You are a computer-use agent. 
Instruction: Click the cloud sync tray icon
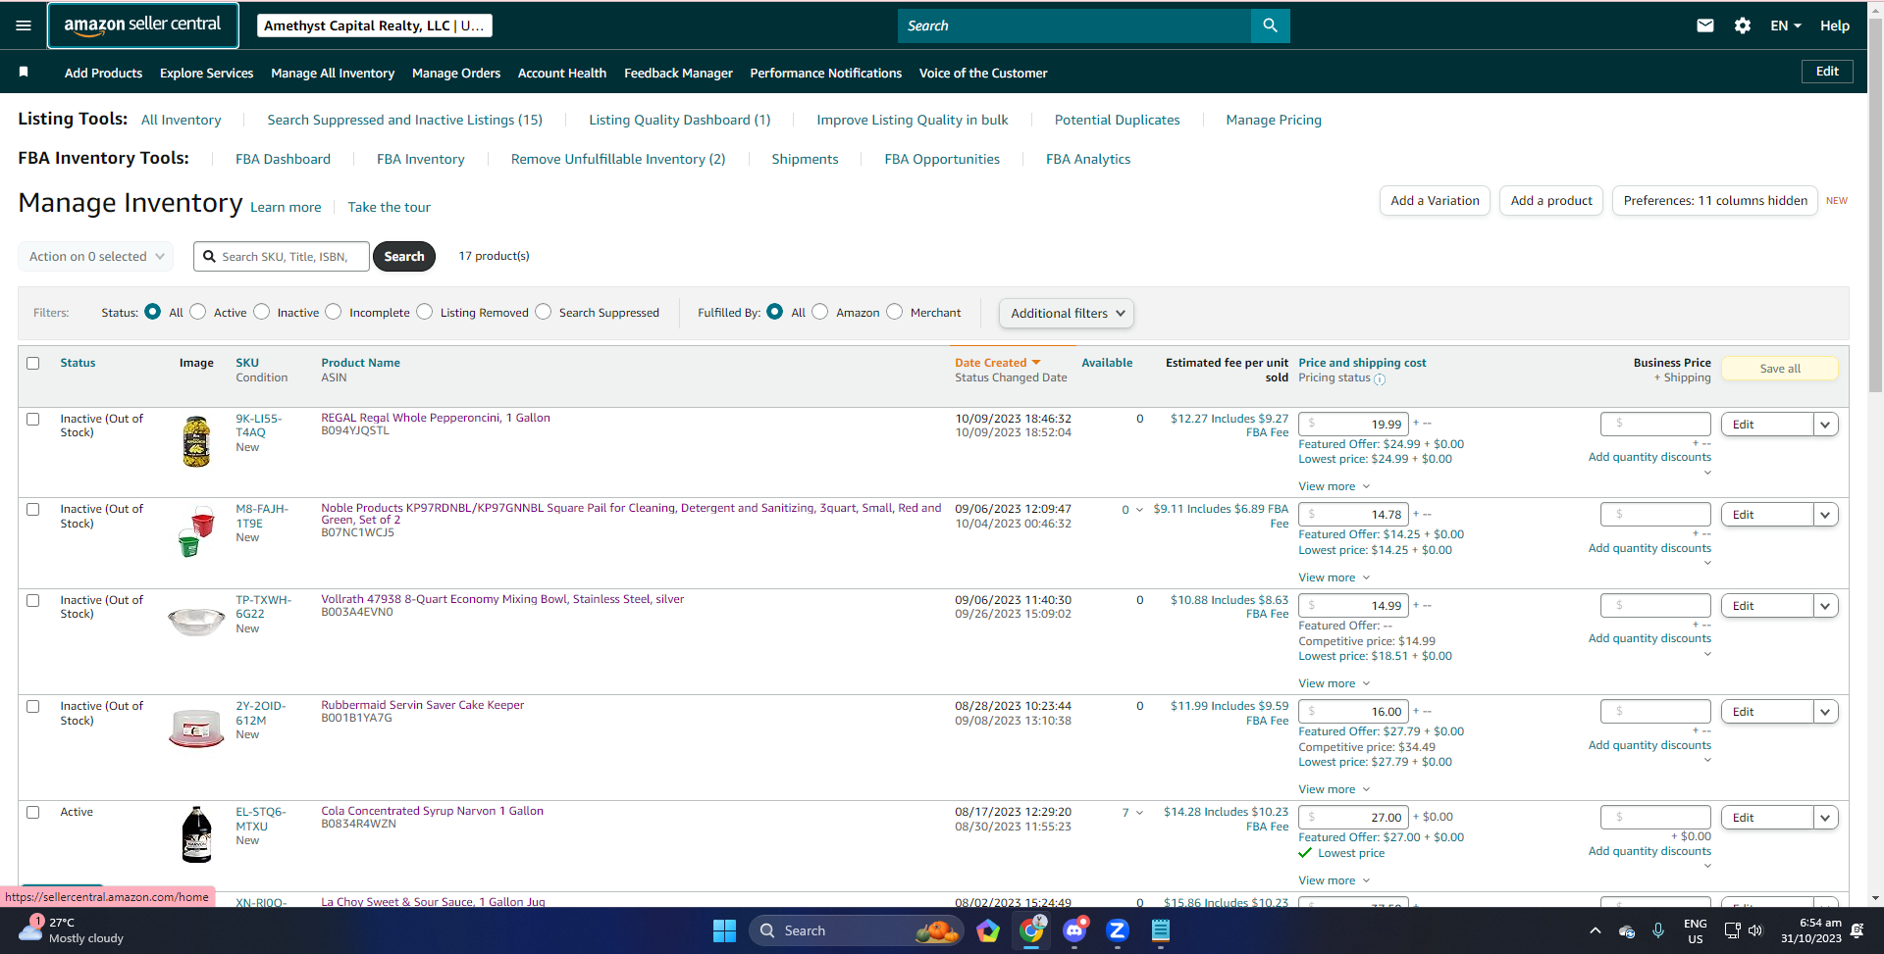[x=1627, y=930]
